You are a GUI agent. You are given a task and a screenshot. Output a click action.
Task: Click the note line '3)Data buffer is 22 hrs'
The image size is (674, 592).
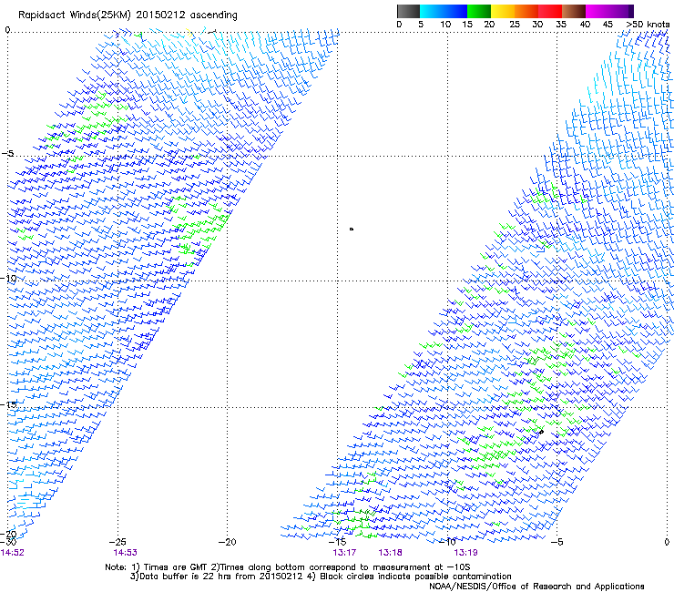pyautogui.click(x=321, y=577)
